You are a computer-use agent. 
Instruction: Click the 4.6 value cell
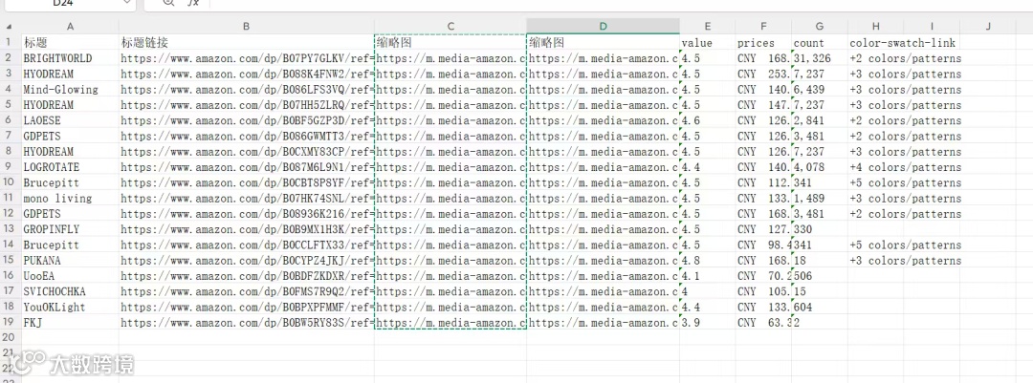708,120
